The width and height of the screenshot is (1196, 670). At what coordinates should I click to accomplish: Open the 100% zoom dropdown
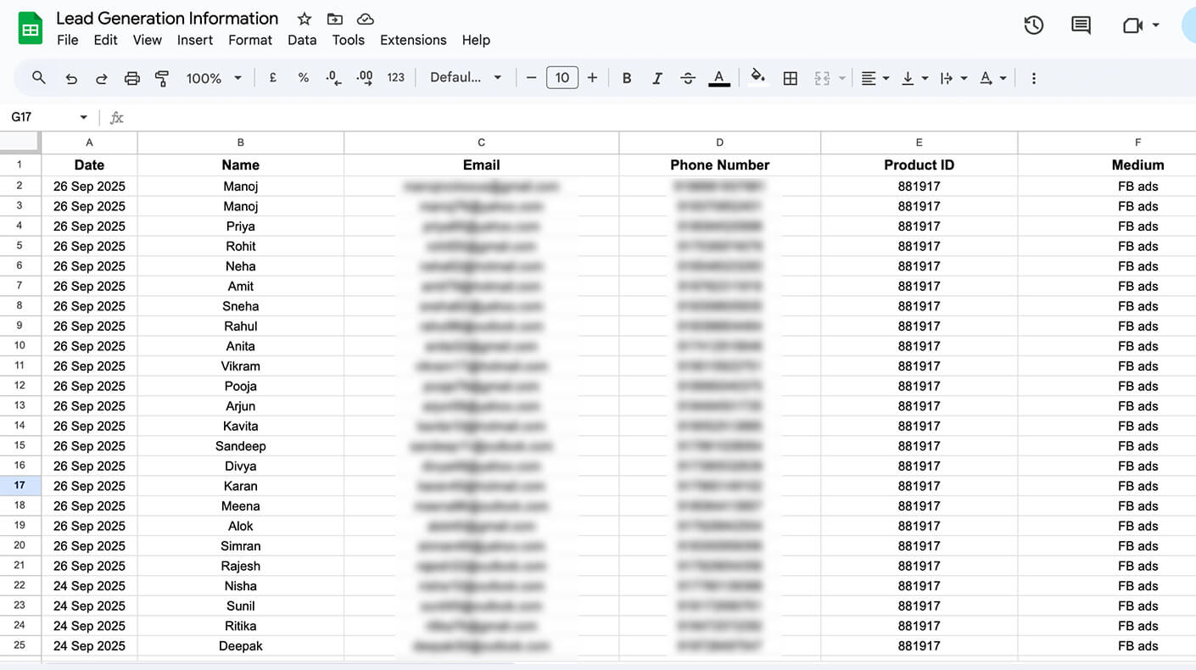pyautogui.click(x=214, y=78)
